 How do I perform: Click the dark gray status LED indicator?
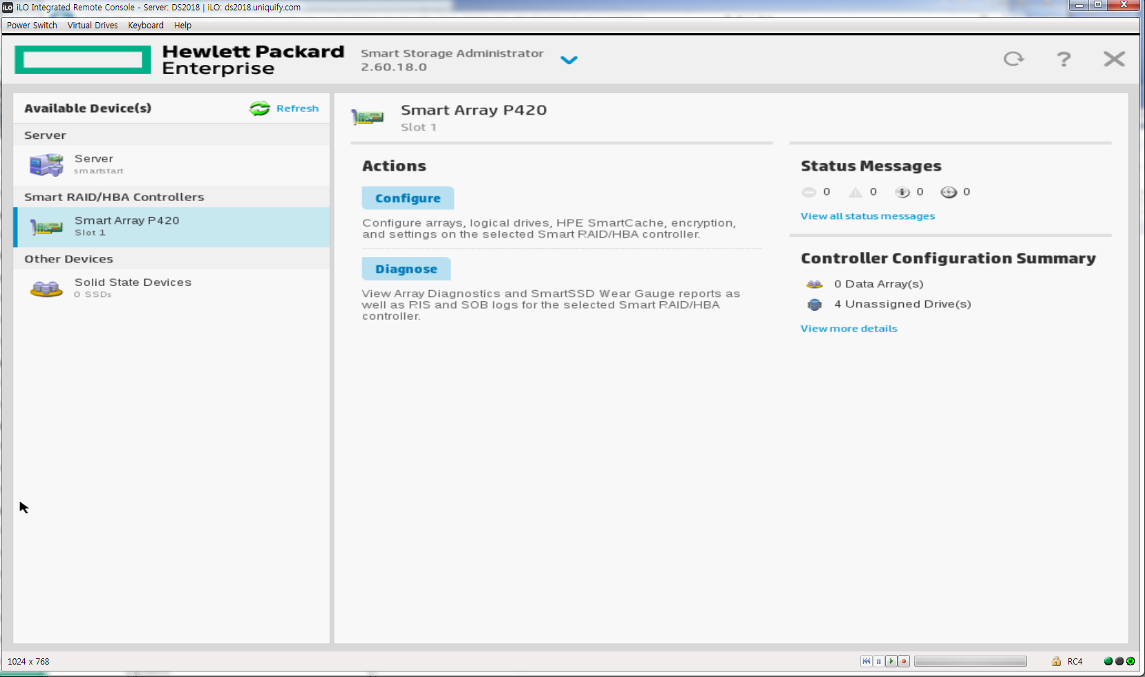(x=1119, y=661)
